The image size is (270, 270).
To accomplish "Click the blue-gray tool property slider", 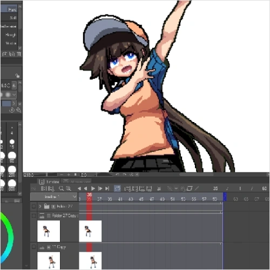I will tap(6, 104).
